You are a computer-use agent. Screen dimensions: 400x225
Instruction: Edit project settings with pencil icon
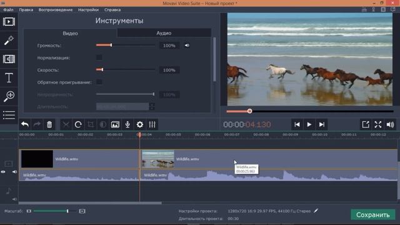click(316, 211)
